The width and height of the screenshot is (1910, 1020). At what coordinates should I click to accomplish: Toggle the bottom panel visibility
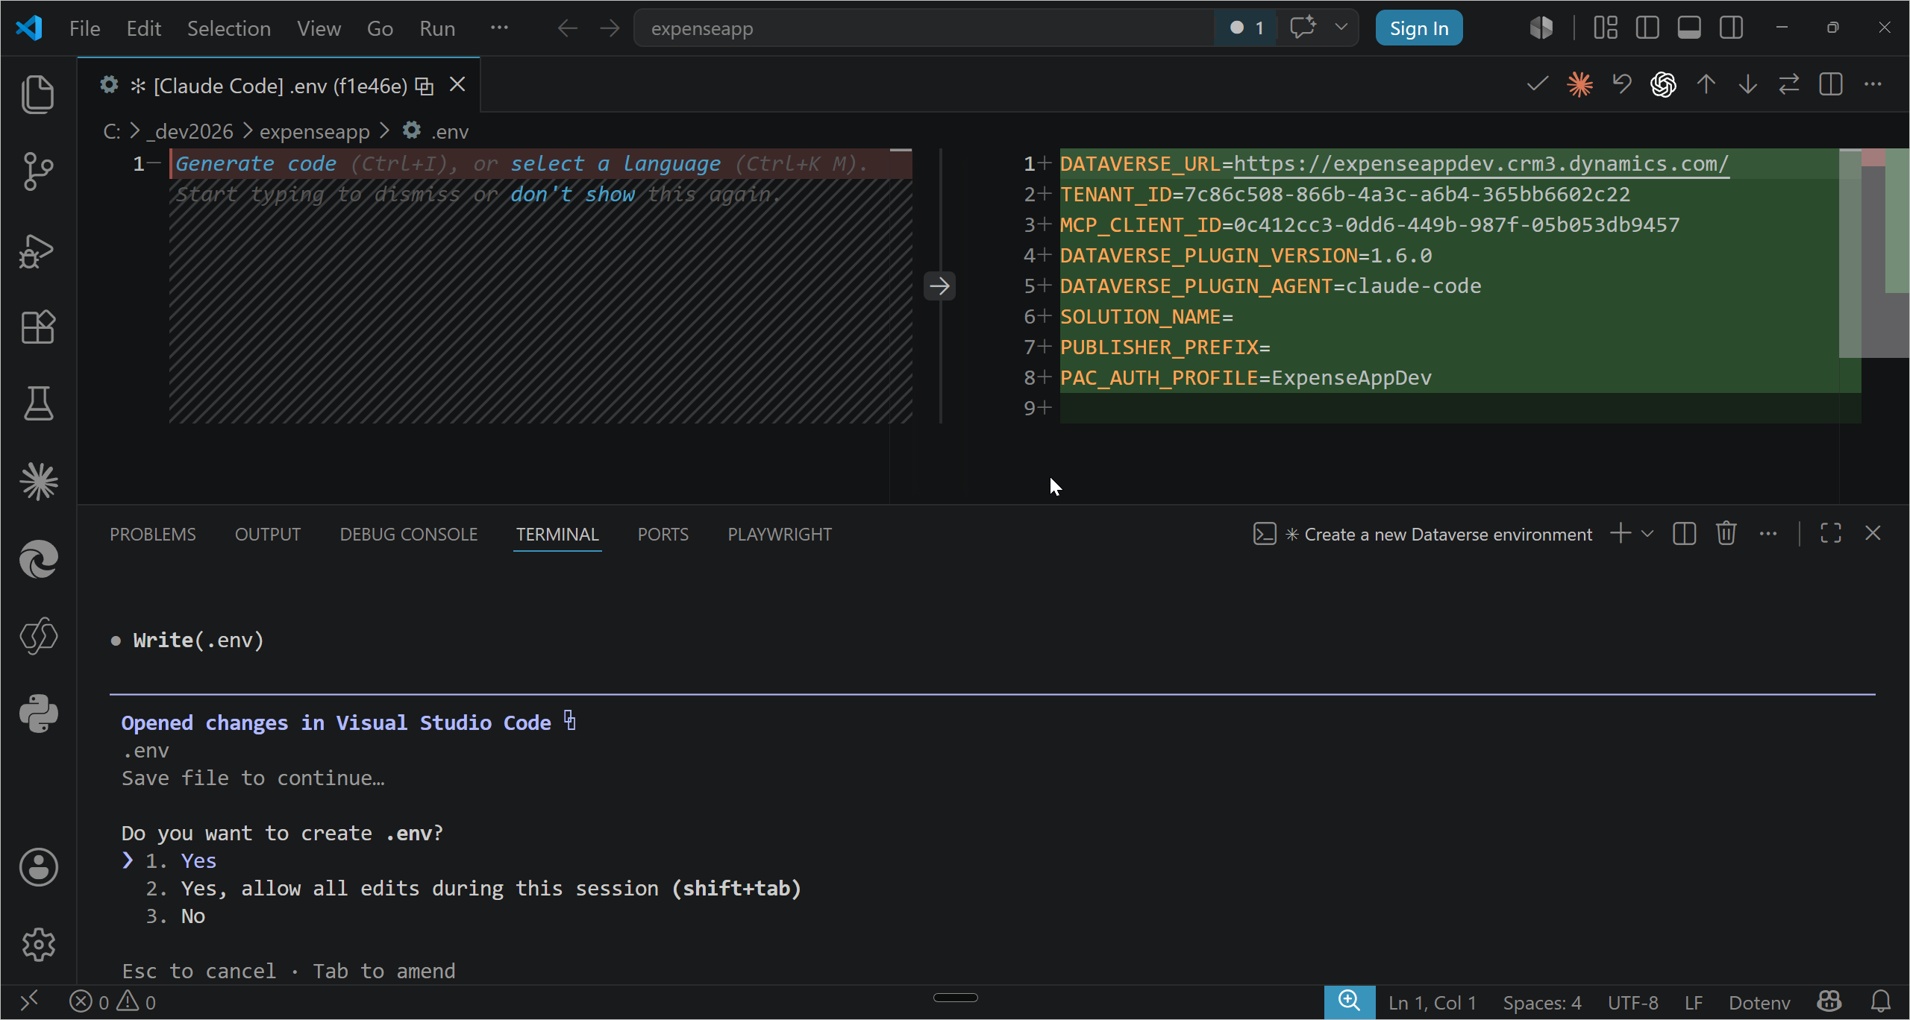click(1689, 28)
